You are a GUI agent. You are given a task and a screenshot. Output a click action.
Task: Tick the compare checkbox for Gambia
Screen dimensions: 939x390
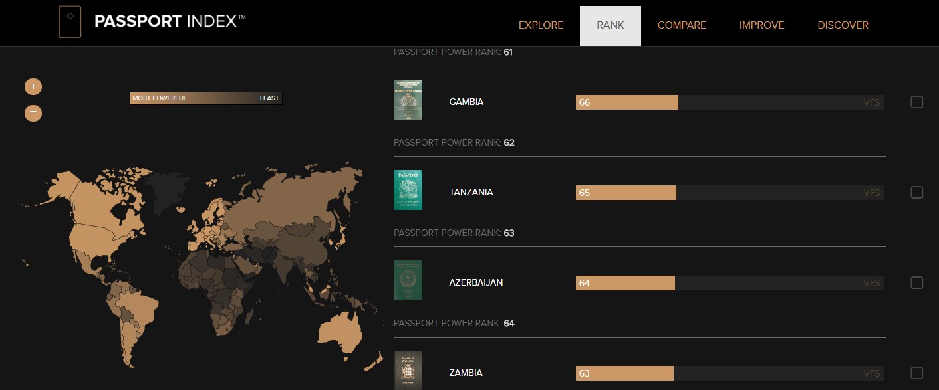click(x=917, y=102)
